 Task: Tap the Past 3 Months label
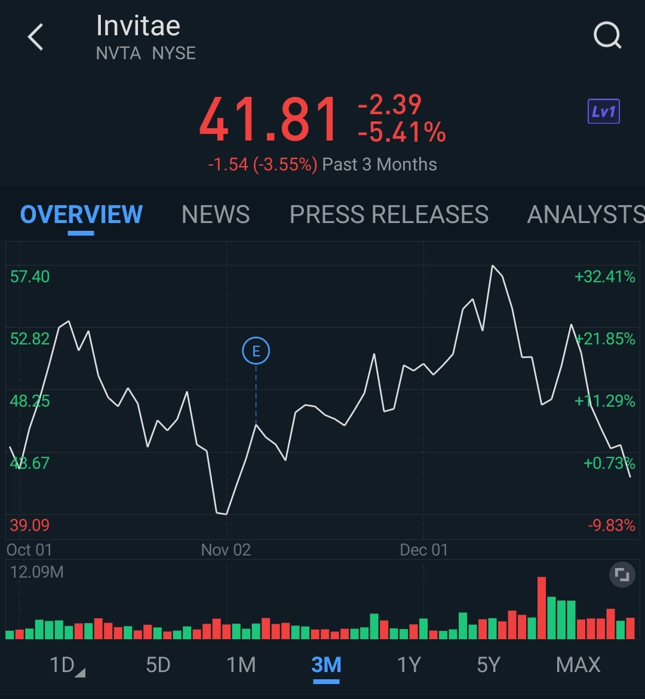click(379, 164)
